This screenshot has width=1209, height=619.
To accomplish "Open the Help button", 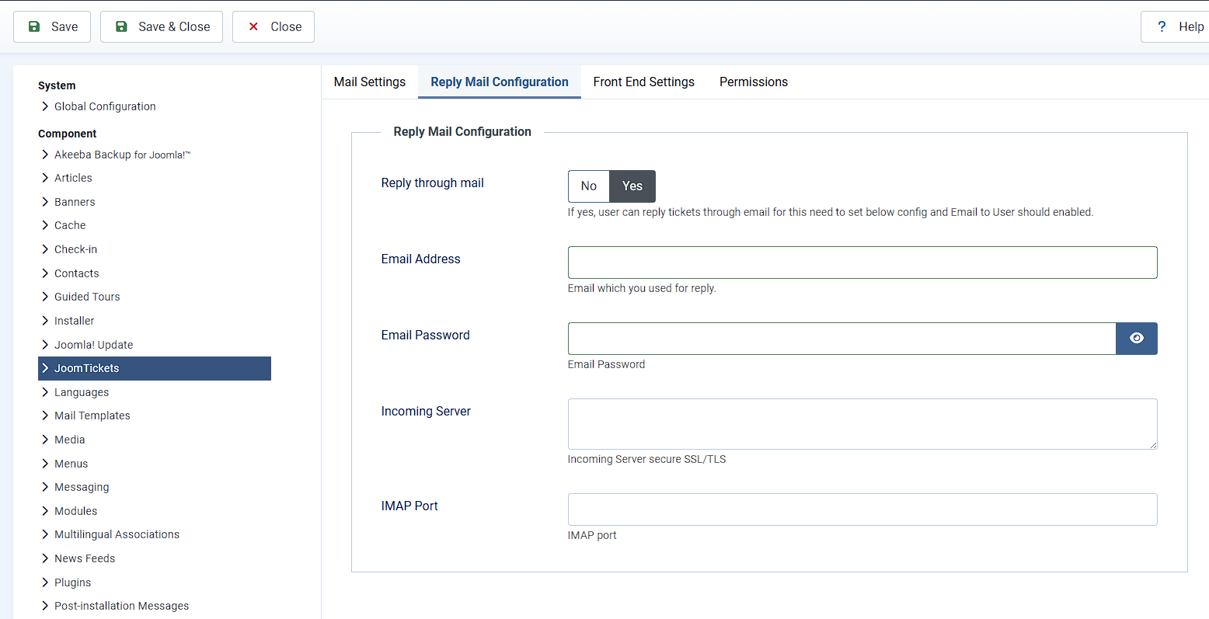I will (x=1175, y=26).
